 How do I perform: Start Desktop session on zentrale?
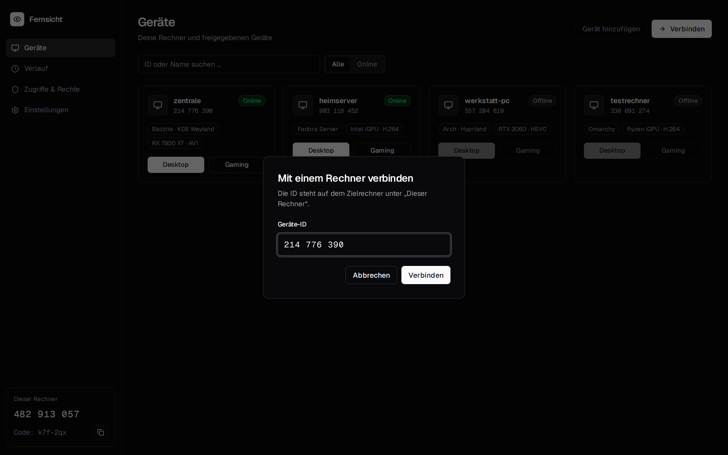176,164
